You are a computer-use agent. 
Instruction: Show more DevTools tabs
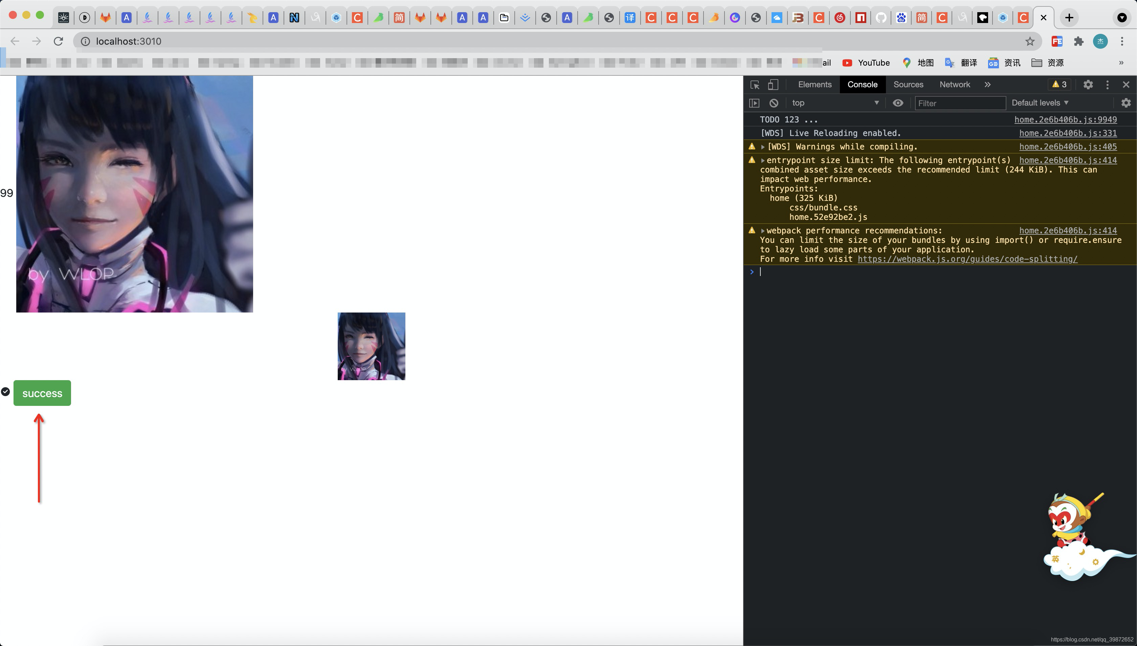coord(987,85)
